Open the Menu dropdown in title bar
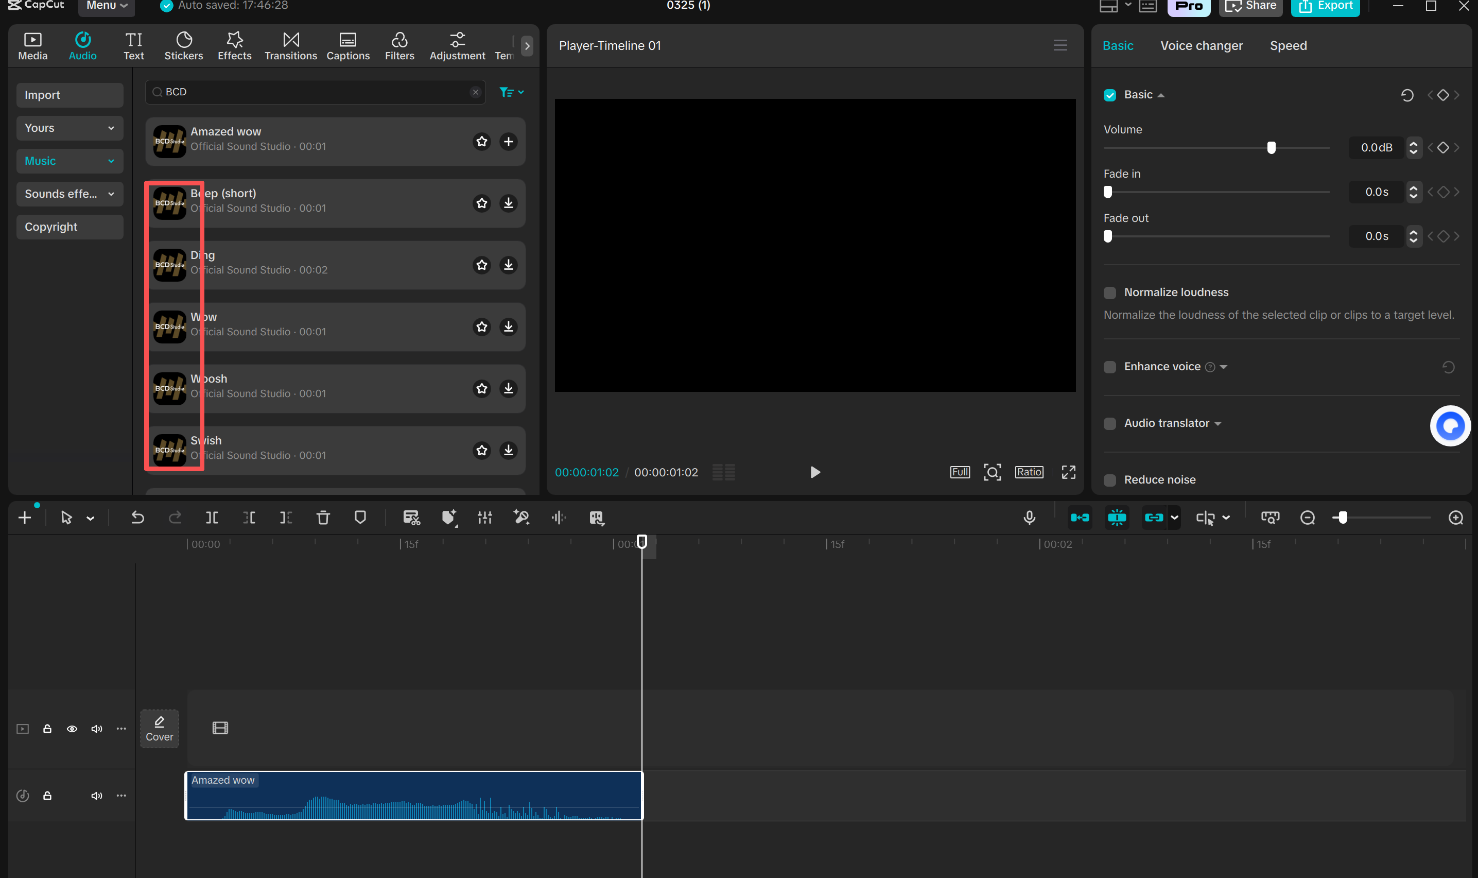This screenshot has width=1478, height=878. click(107, 5)
